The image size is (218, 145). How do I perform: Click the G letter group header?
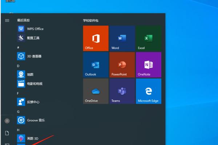click(18, 112)
